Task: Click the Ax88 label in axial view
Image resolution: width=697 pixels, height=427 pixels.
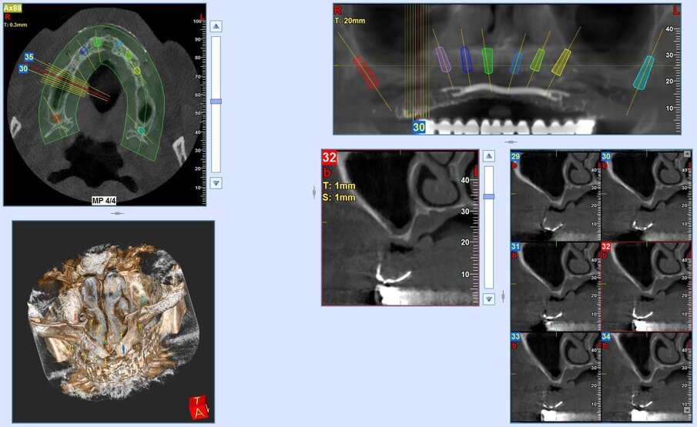Action: pos(15,8)
